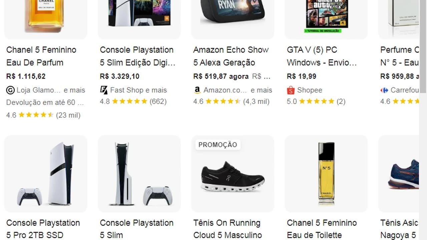
Task: Click the PROMOÇÃO badge on the sneaker
Action: pos(218,145)
